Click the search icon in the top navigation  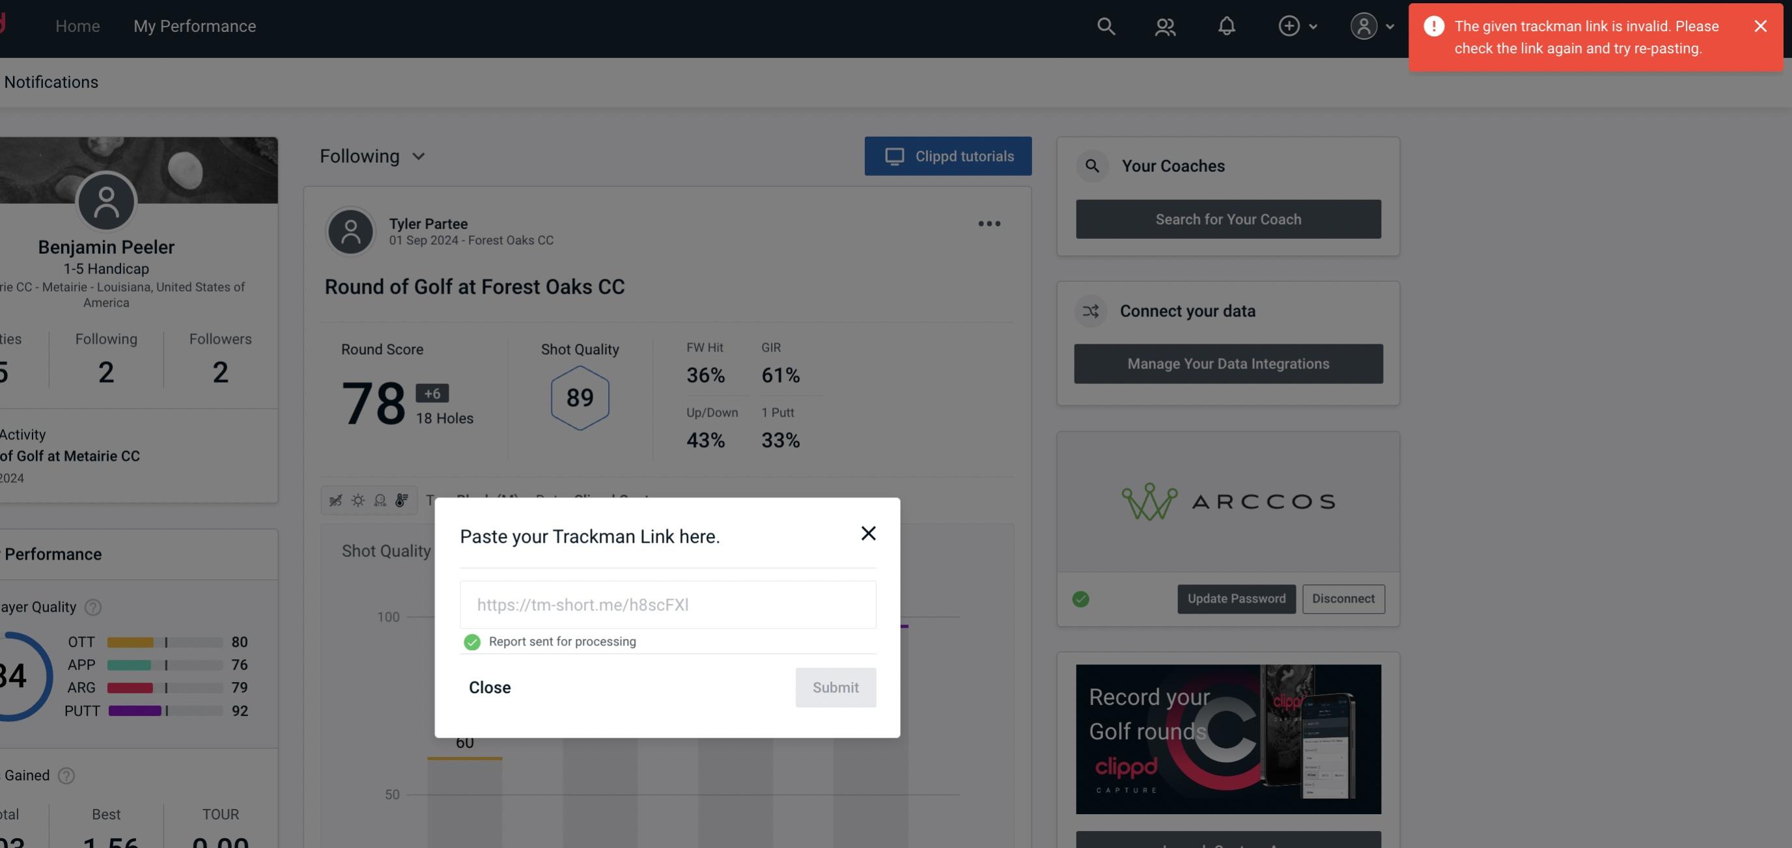(1105, 25)
